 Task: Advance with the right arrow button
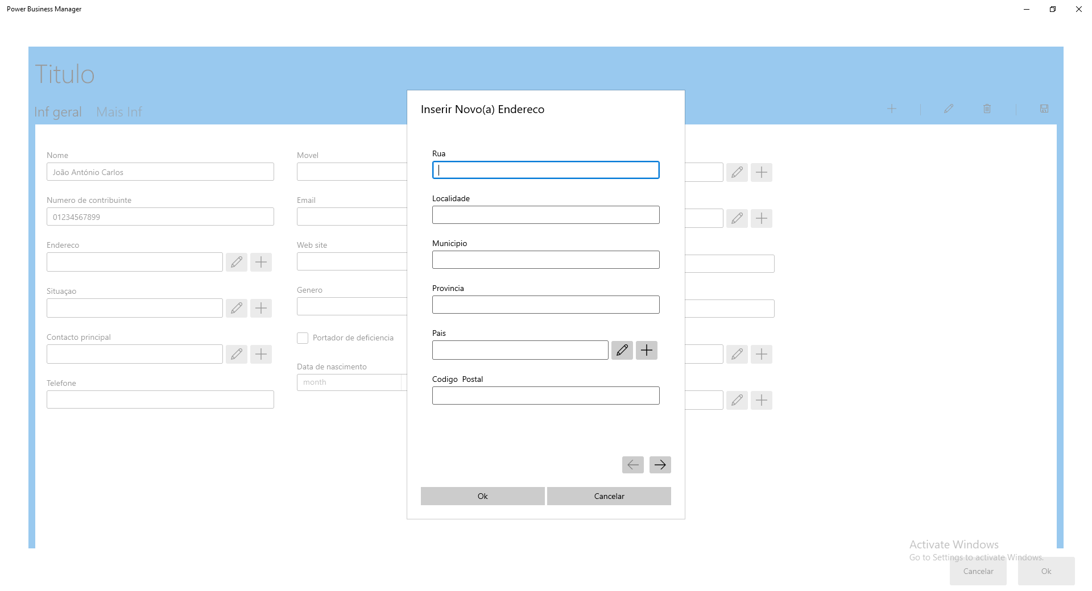[x=660, y=465]
